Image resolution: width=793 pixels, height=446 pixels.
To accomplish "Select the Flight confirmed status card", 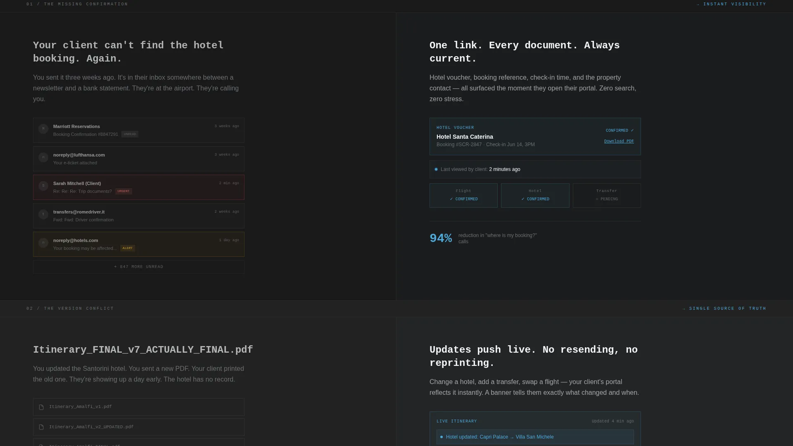I will [x=463, y=195].
